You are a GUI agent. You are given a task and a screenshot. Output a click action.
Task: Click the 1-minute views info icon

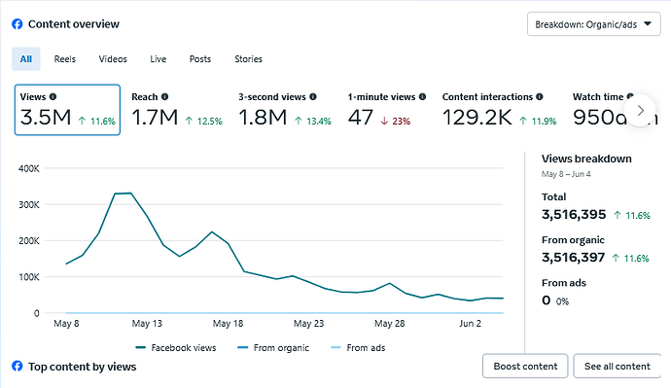point(422,96)
